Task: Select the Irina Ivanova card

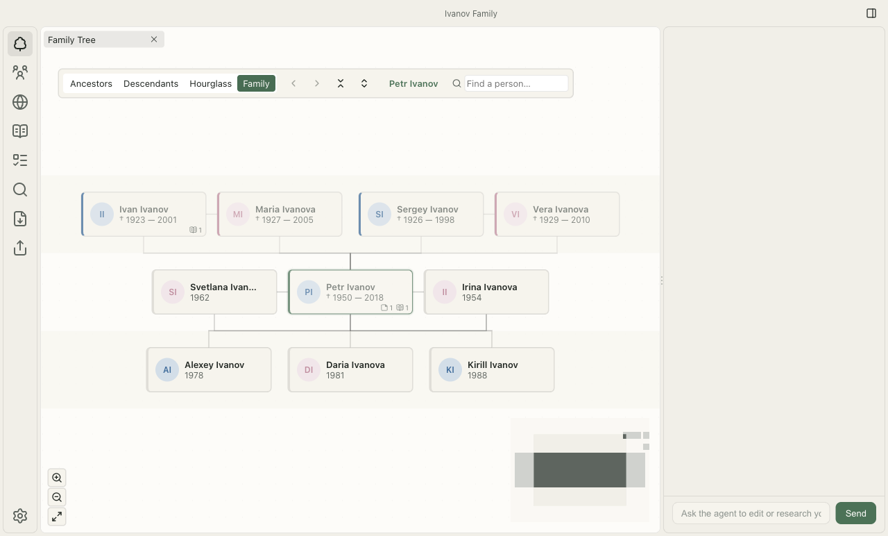Action: 486,292
